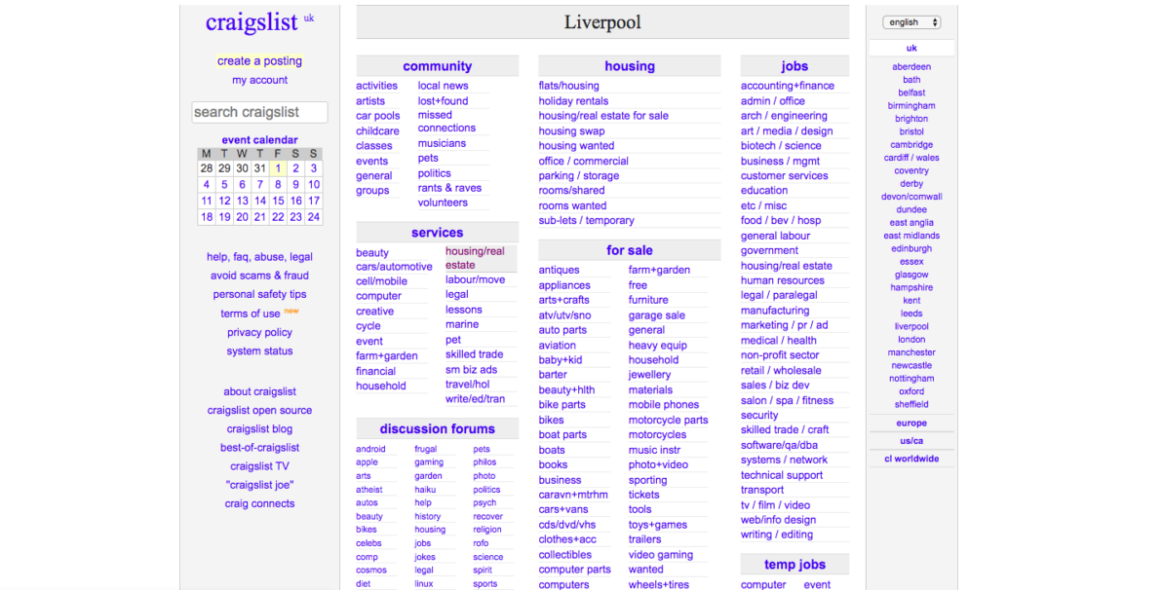Open the discussion forums section header
The height and width of the screenshot is (590, 1162).
[x=438, y=428]
